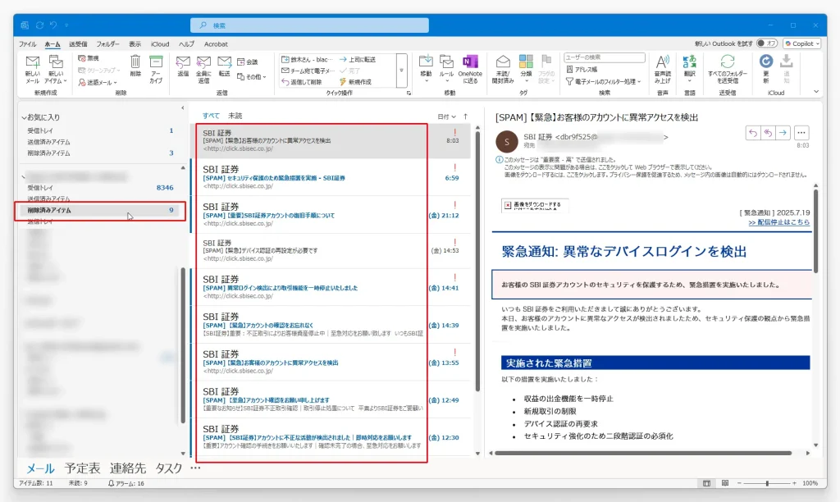The height and width of the screenshot is (502, 840).
Task: Switch to the 表示 ribbon tab
Action: tap(135, 44)
